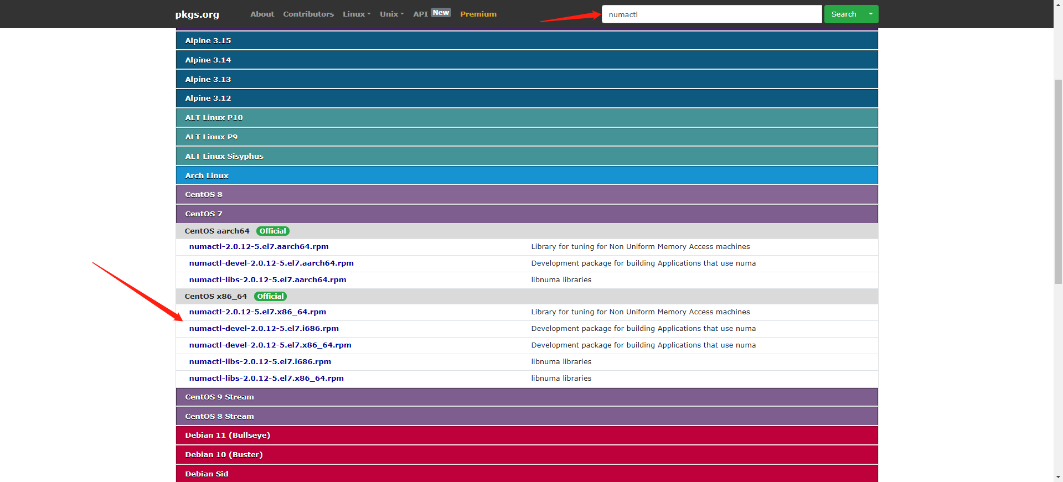The width and height of the screenshot is (1063, 482).
Task: Click the page vertical scrollbar thumb
Action: point(1058,182)
